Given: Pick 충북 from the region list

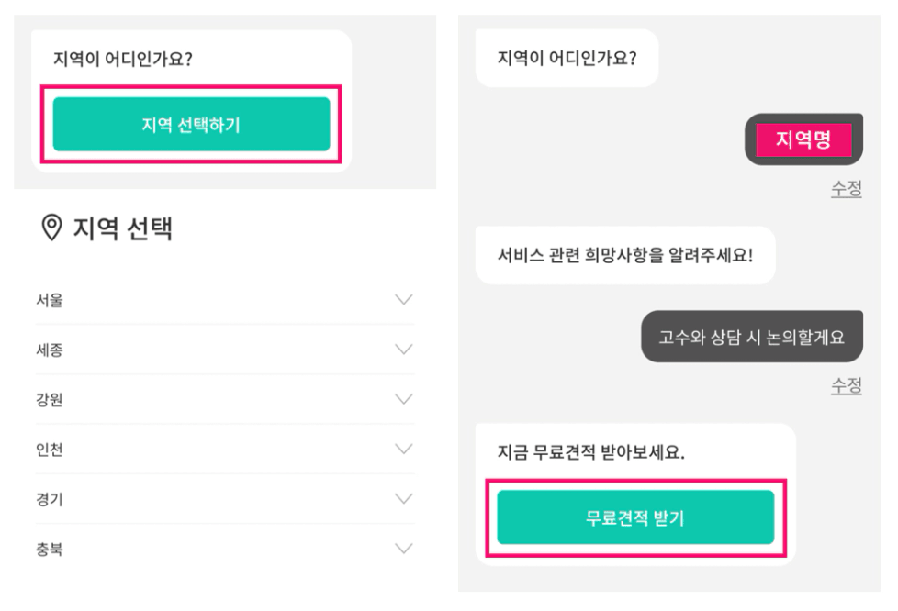Looking at the screenshot, I should click(x=224, y=549).
